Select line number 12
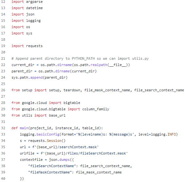This screenshot has width=185, height=182. (x=3, y=2)
